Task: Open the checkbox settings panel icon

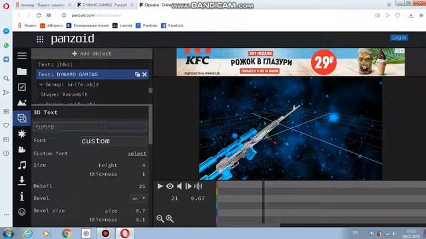Action: point(22,87)
